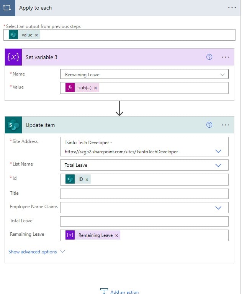Click the Total Leave input field
Screen dimensions: 242x294
point(144,221)
